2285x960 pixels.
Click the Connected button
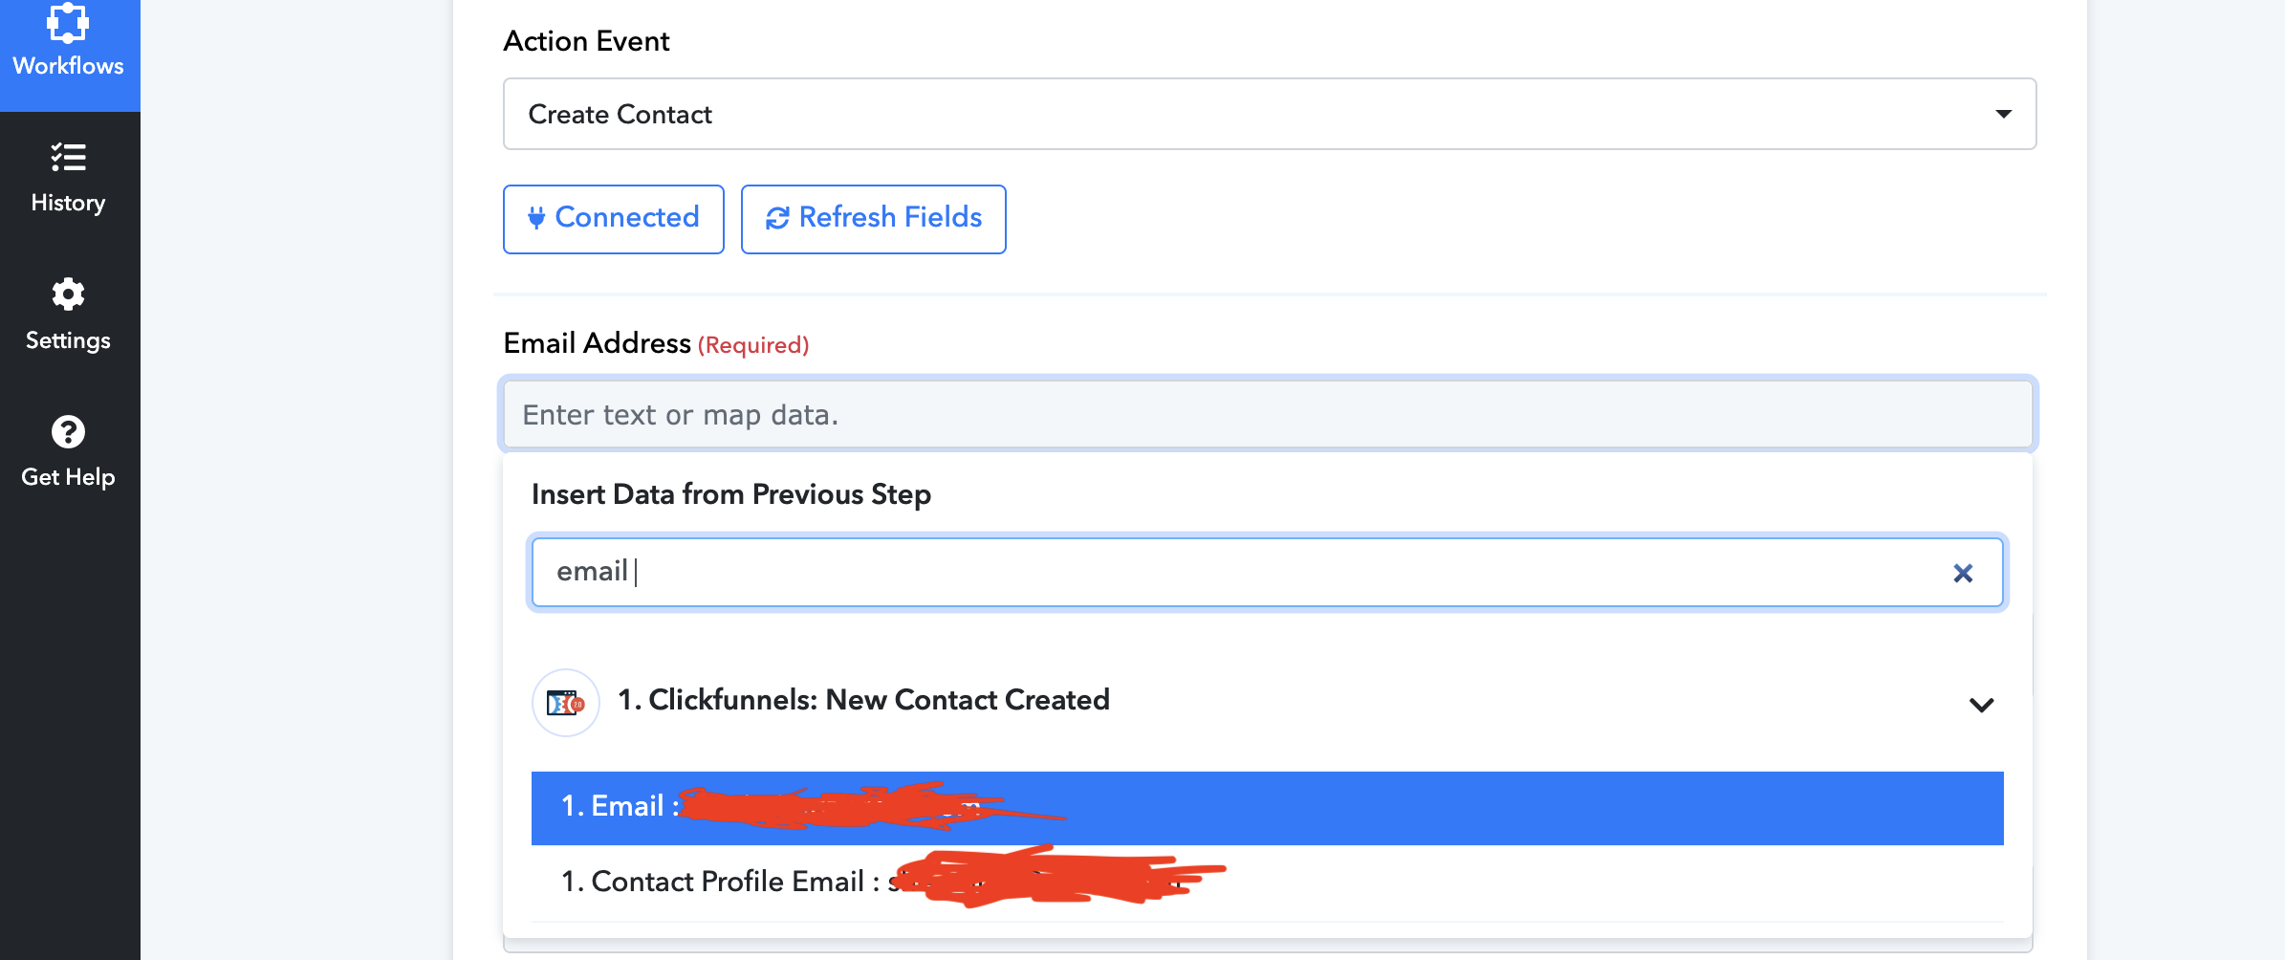(x=614, y=219)
